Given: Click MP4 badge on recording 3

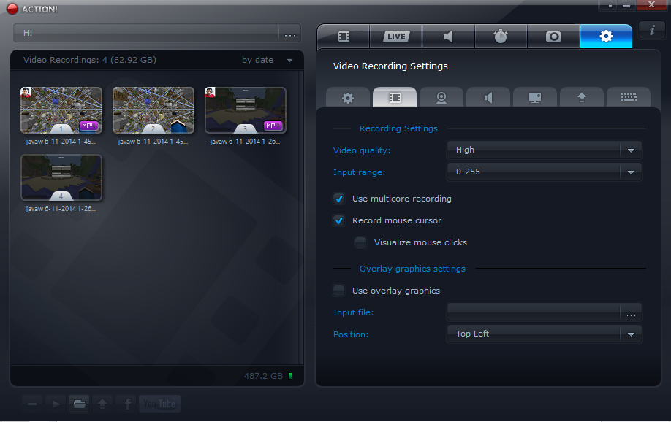Looking at the screenshot, I should [273, 126].
